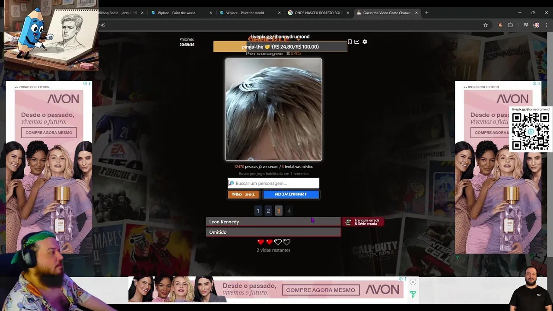553x311 pixels.
Task: Click the first filled red heart
Action: (x=261, y=242)
